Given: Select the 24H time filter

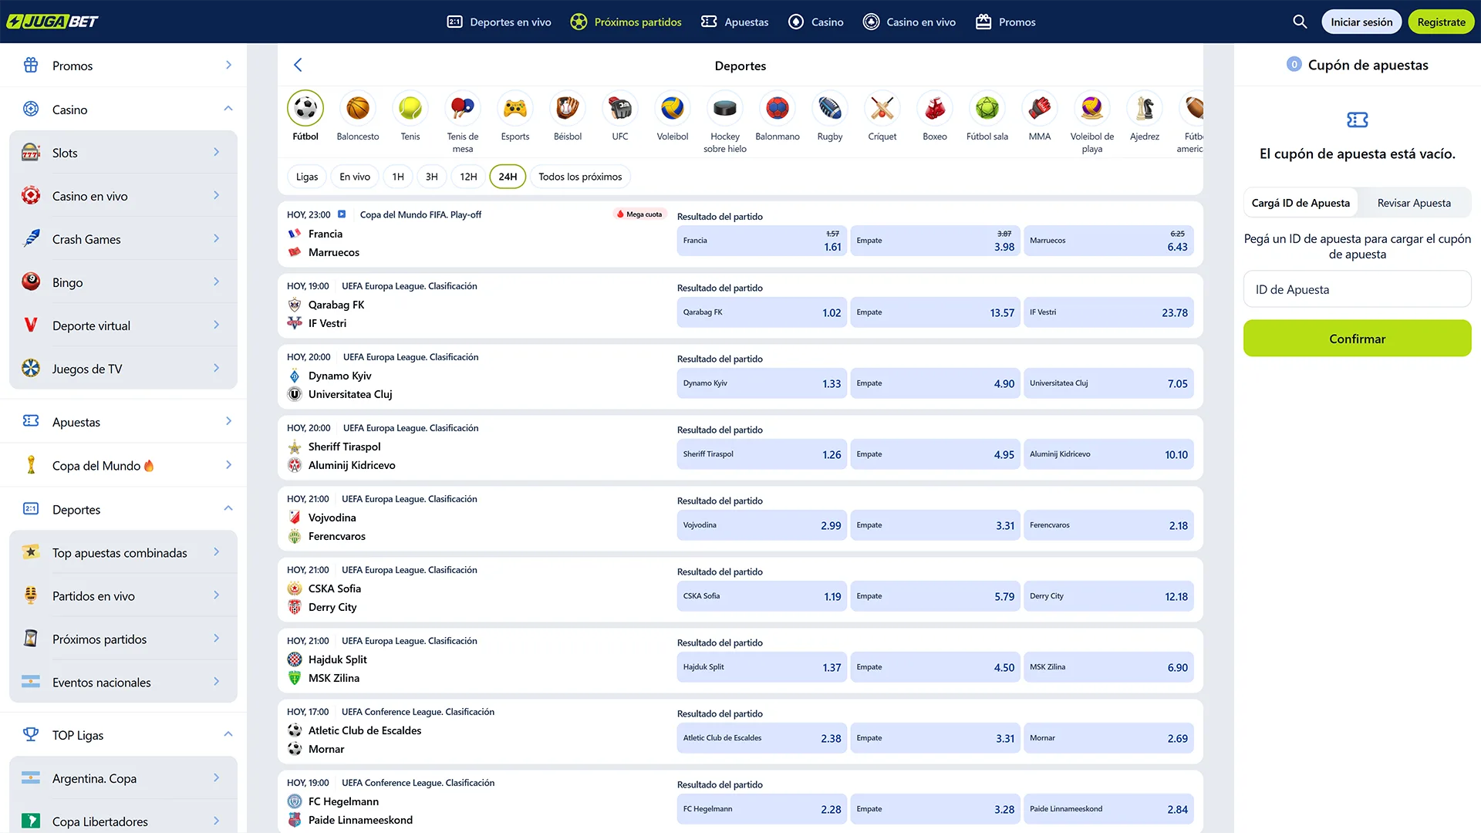Looking at the screenshot, I should (x=508, y=177).
